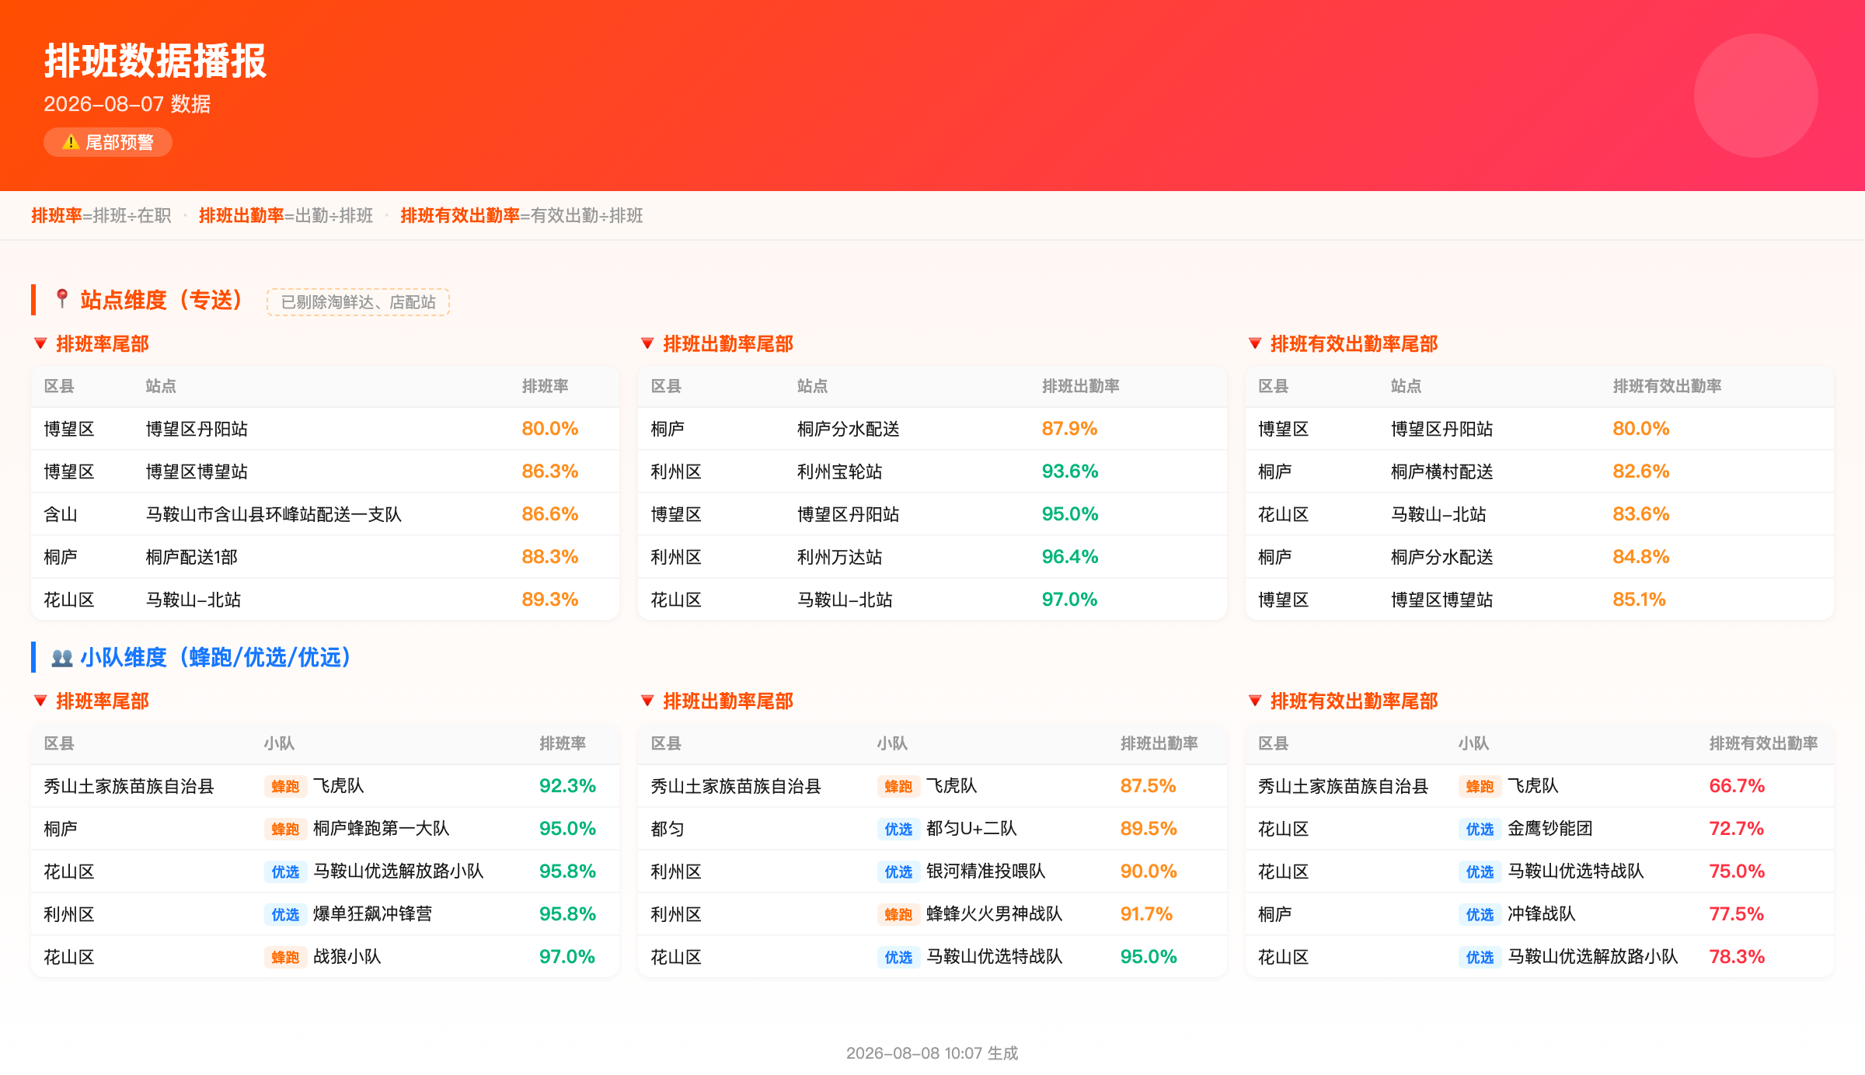This screenshot has width=1865, height=1075.
Task: Click the 冲锋战队 team name
Action: (x=1542, y=914)
